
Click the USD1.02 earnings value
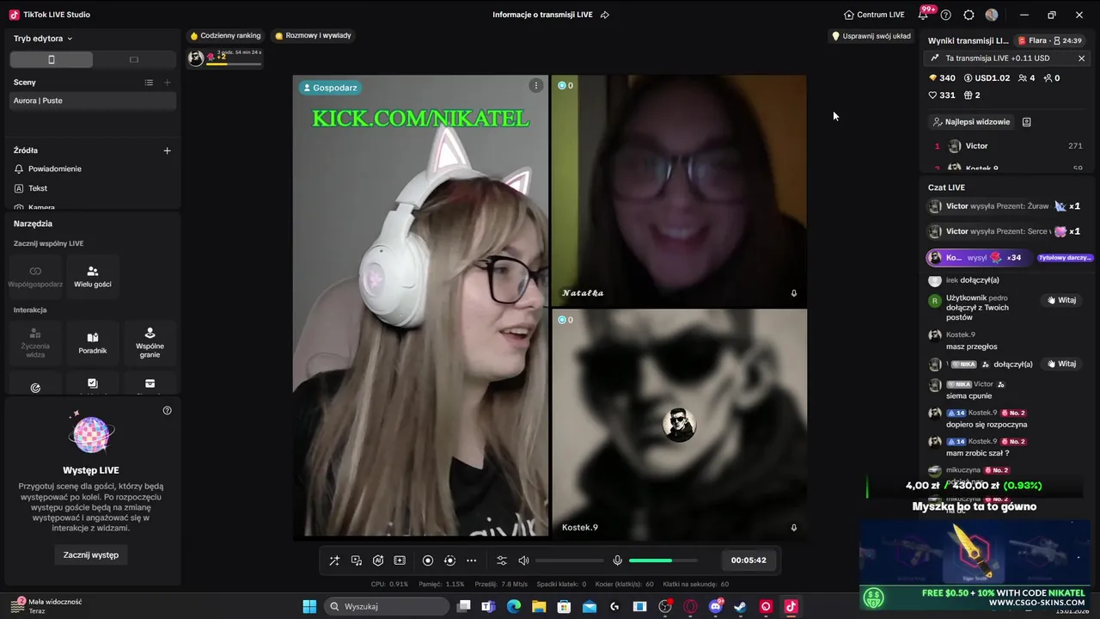987,78
